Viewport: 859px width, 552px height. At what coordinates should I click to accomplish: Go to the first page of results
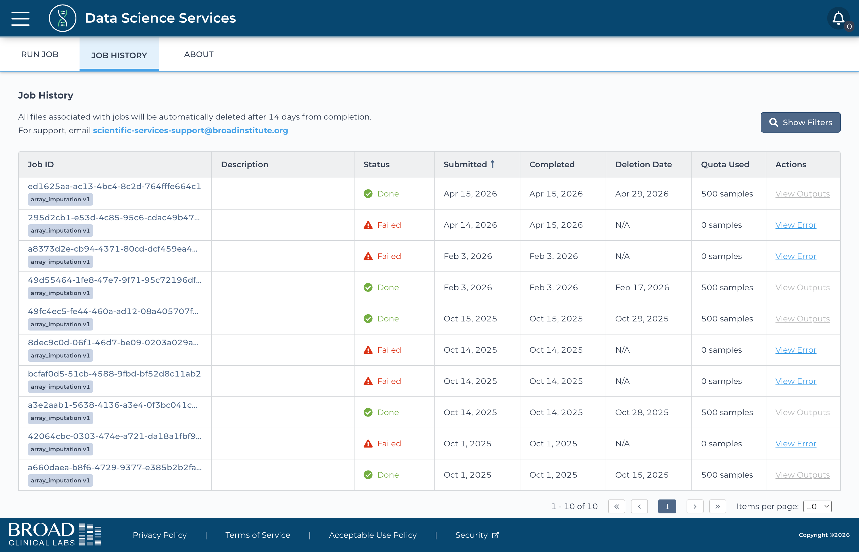point(617,507)
